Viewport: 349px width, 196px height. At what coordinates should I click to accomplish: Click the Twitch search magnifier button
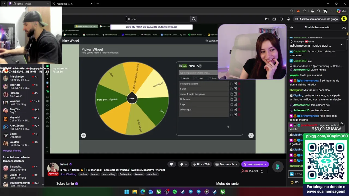coord(194,19)
